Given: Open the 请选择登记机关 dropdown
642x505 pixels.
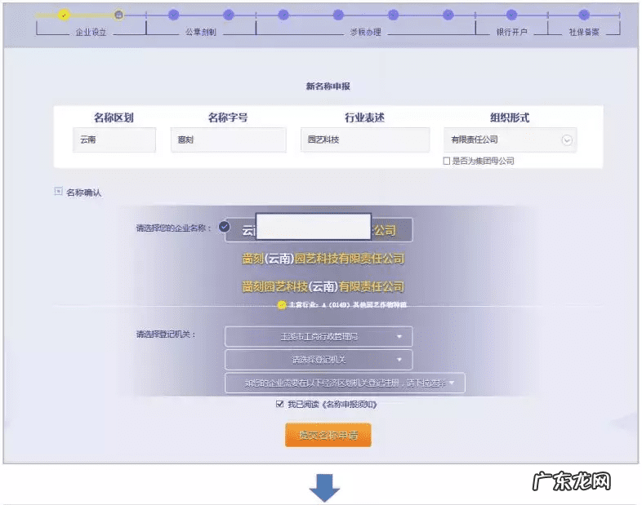Looking at the screenshot, I should point(319,360).
